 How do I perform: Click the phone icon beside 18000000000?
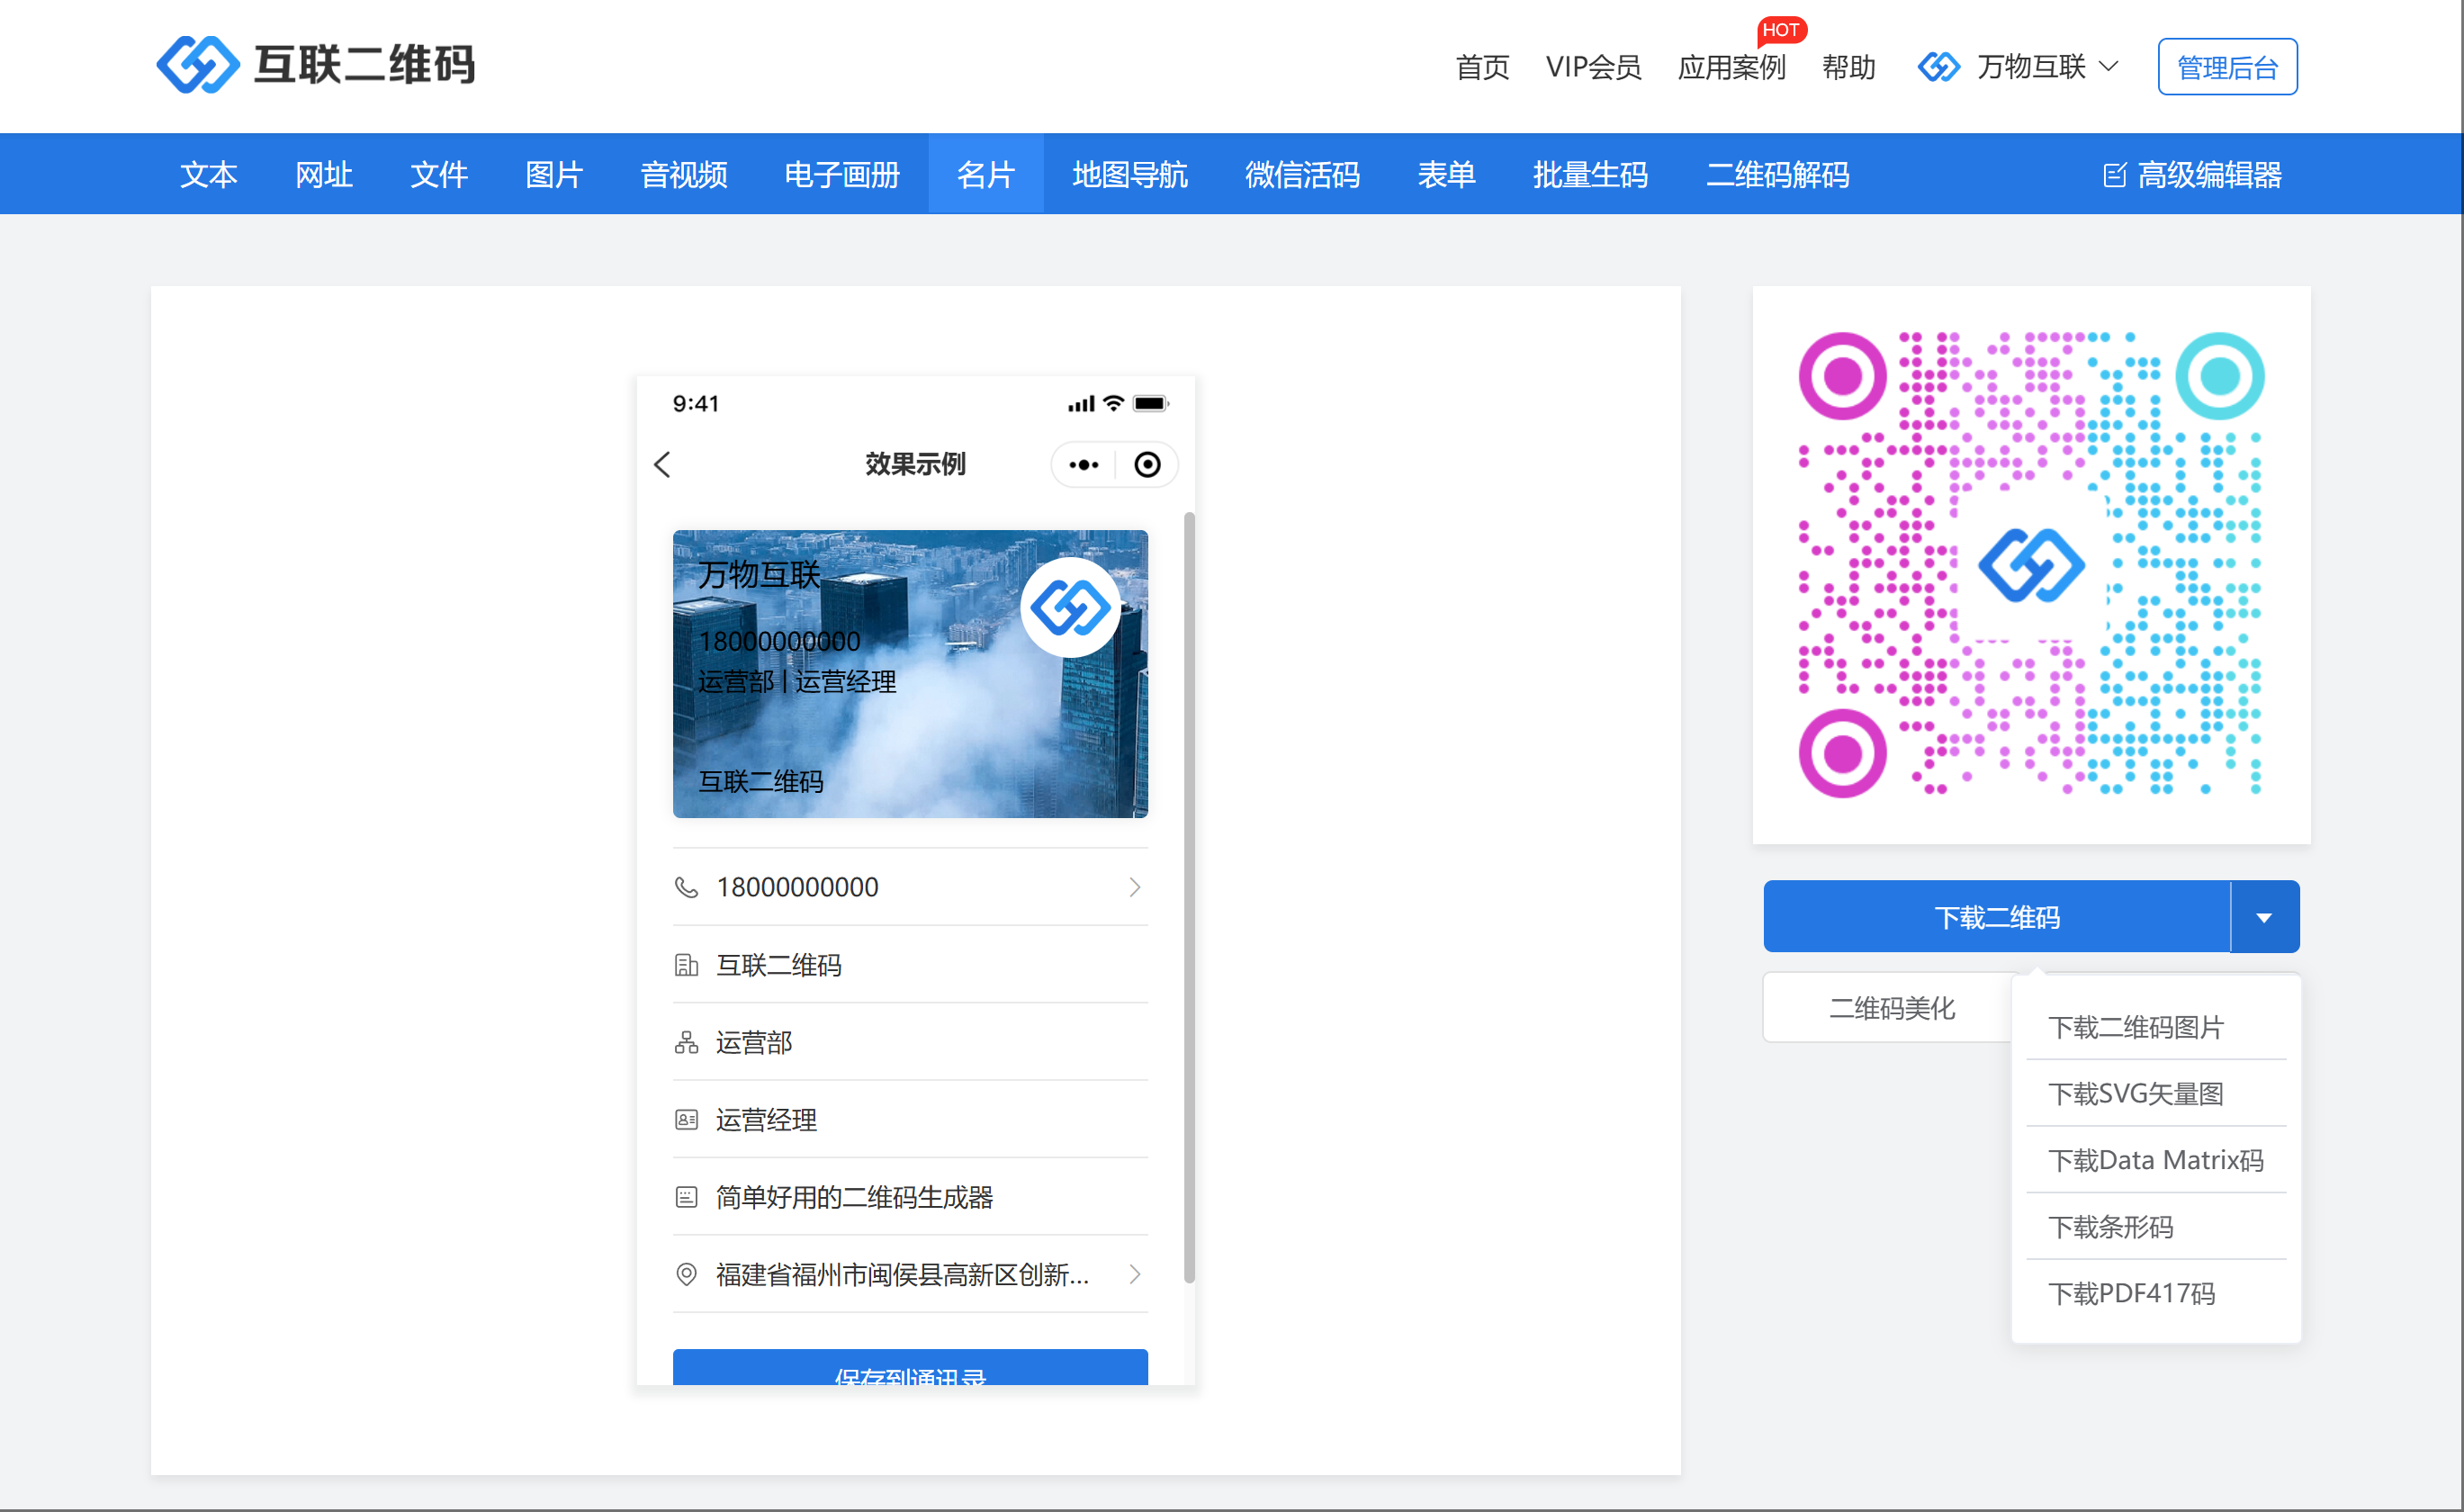(686, 887)
